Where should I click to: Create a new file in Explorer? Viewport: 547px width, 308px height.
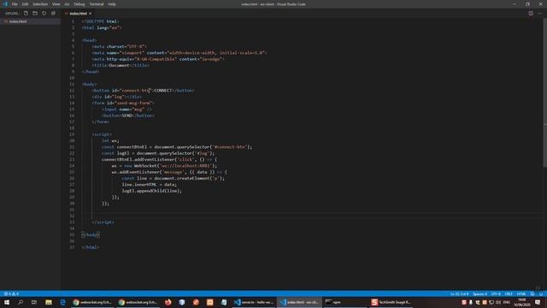coord(26,14)
